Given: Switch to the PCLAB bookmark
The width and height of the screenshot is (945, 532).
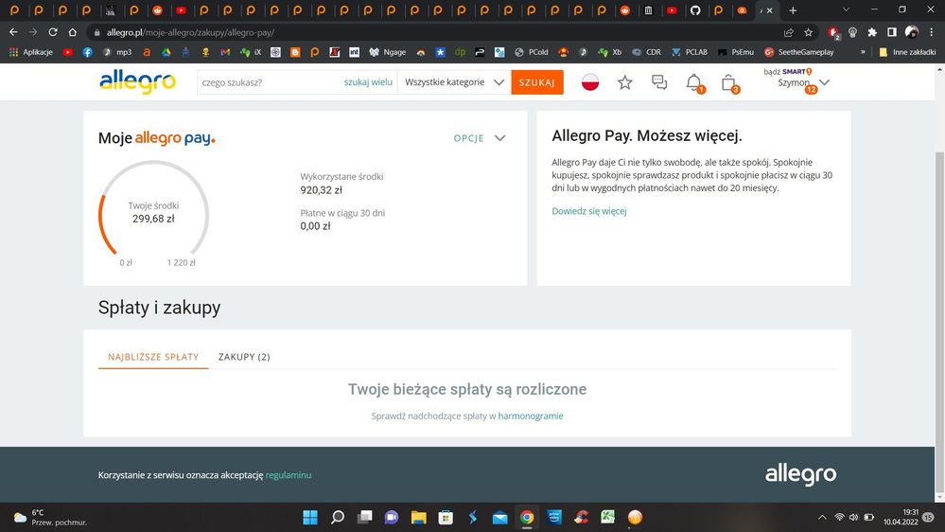Looking at the screenshot, I should 690,52.
